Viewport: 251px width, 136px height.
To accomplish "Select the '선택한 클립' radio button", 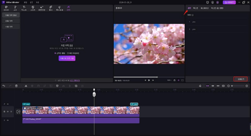I will (51, 53).
